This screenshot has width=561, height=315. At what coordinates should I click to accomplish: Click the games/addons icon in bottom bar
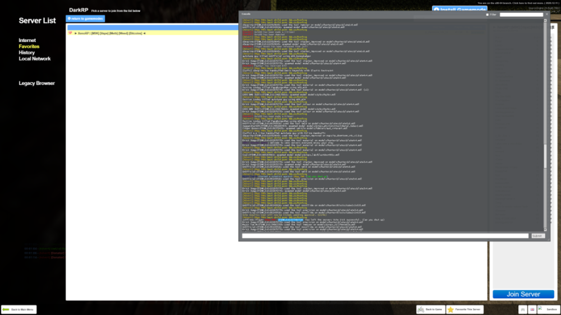pyautogui.click(x=523, y=309)
